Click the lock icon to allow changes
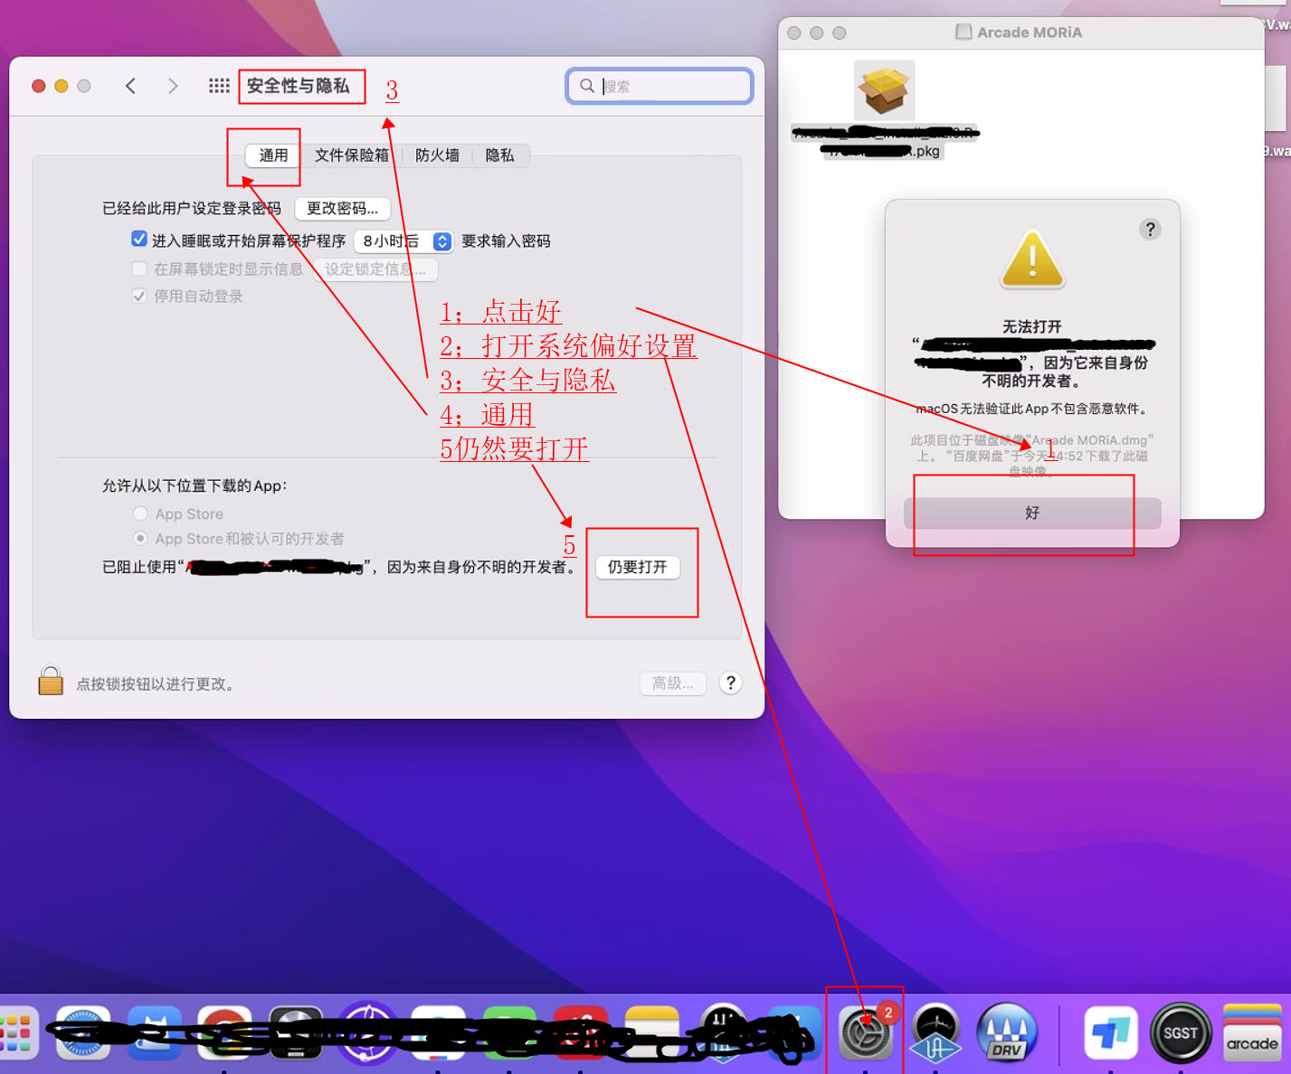1291x1074 pixels. click(51, 680)
